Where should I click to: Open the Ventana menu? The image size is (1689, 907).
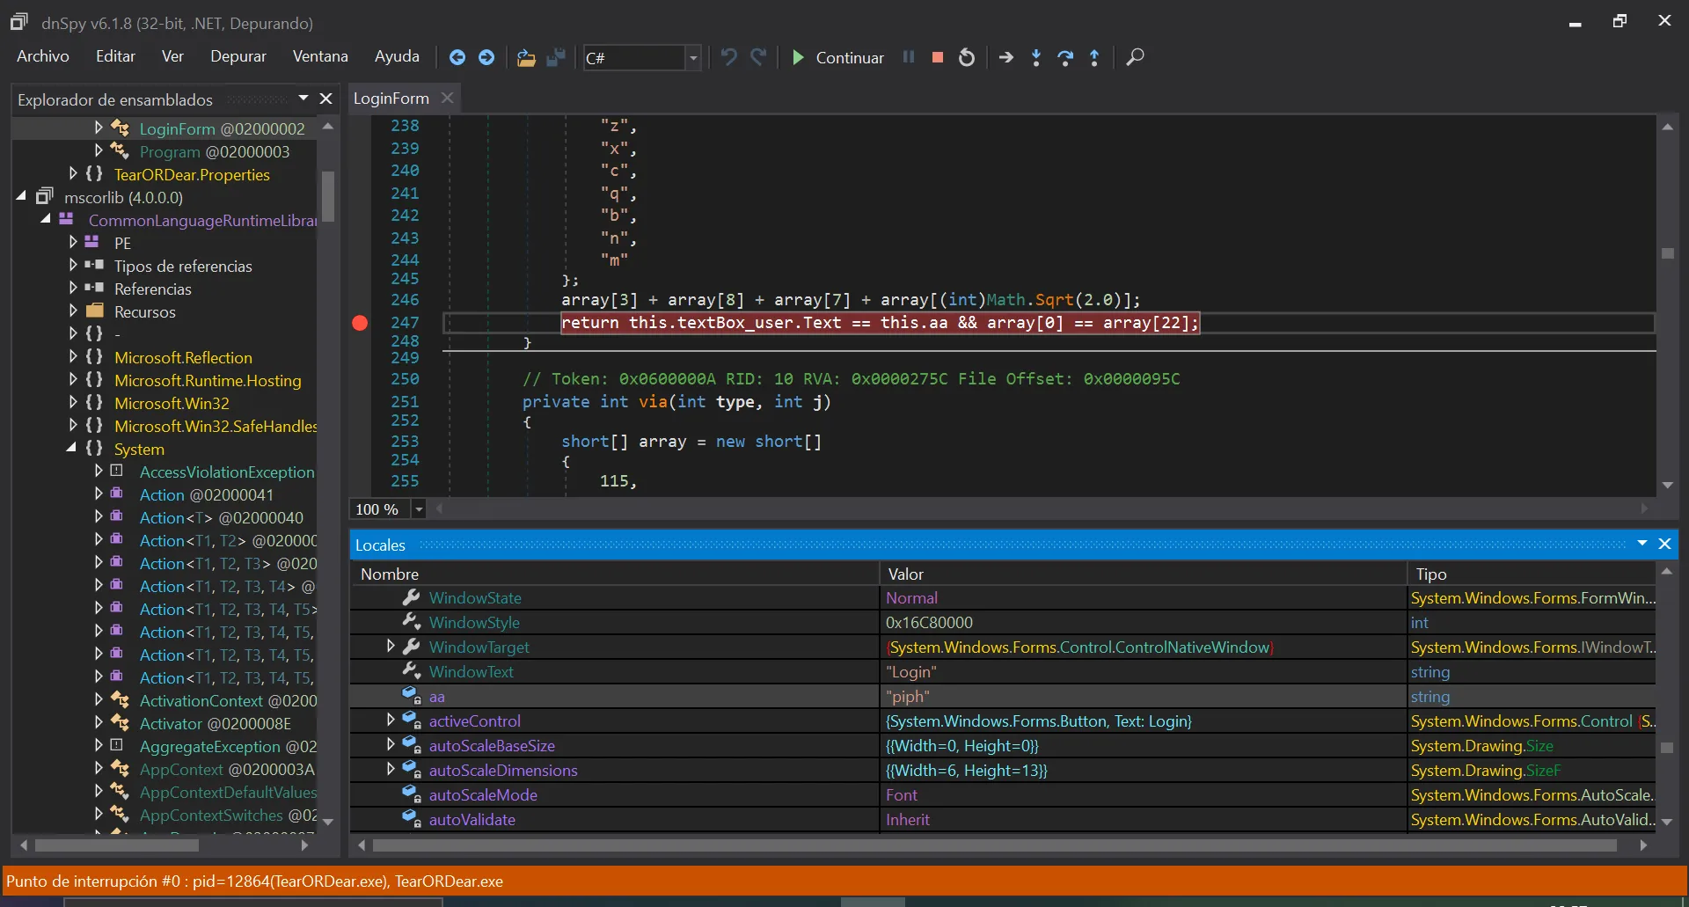click(x=320, y=56)
